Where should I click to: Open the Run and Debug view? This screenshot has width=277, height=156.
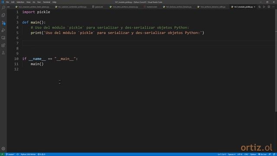click(x=3, y=30)
